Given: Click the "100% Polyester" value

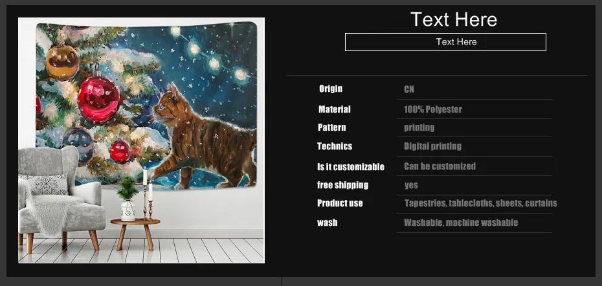Looking at the screenshot, I should coord(432,109).
